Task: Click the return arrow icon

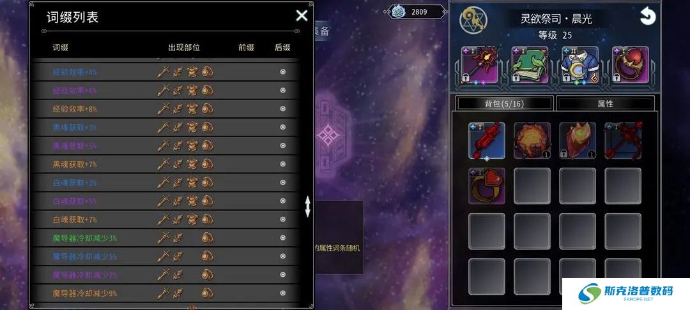Action: click(647, 17)
